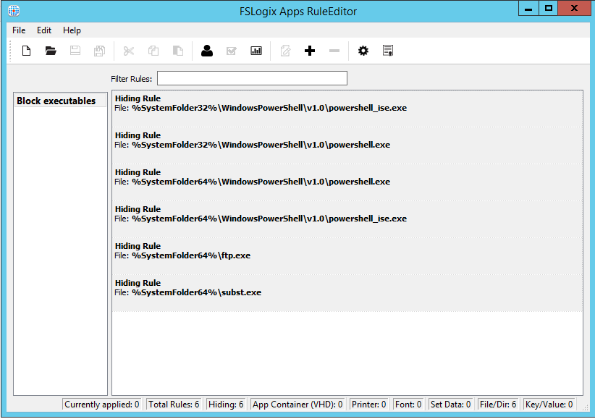Screen dimensions: 595x419
Task: Select SystemFolder32 powershell_ise.exe hiding rule
Action: 347,109
